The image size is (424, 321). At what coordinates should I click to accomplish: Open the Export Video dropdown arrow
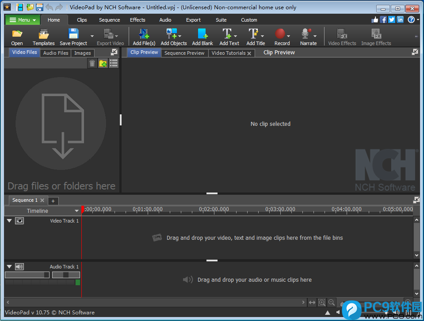[117, 36]
